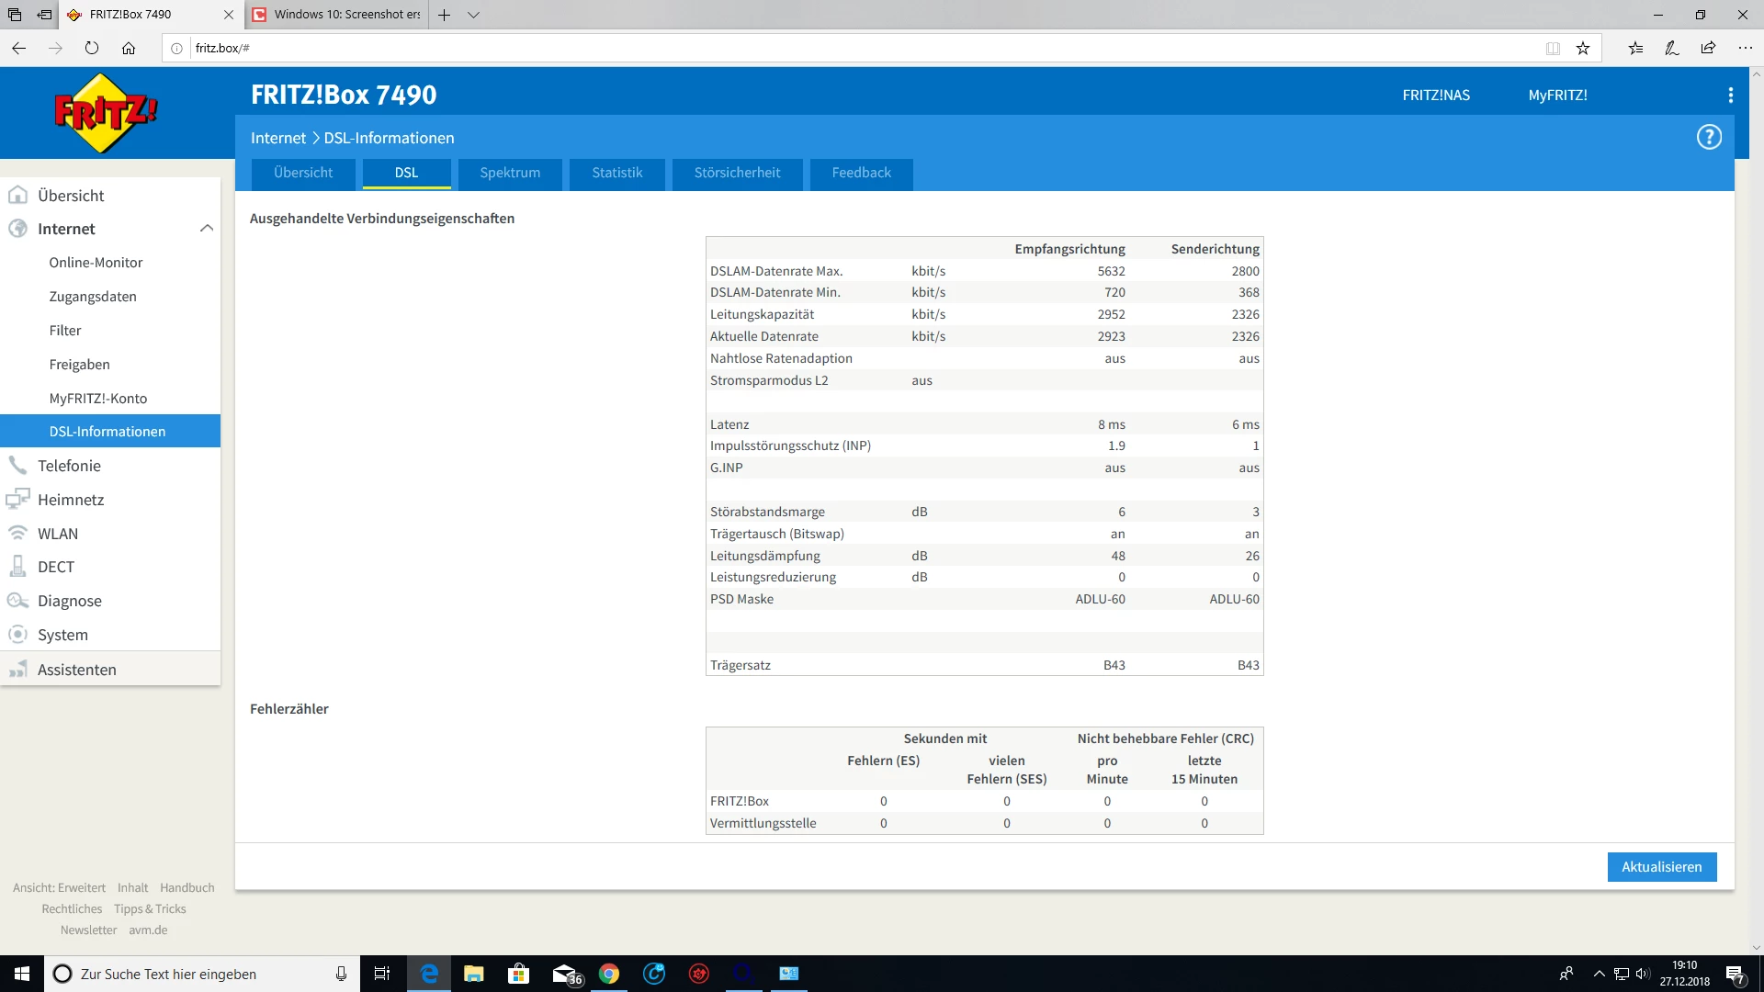Open the Statistik tab
This screenshot has height=992, width=1764.
tap(616, 173)
